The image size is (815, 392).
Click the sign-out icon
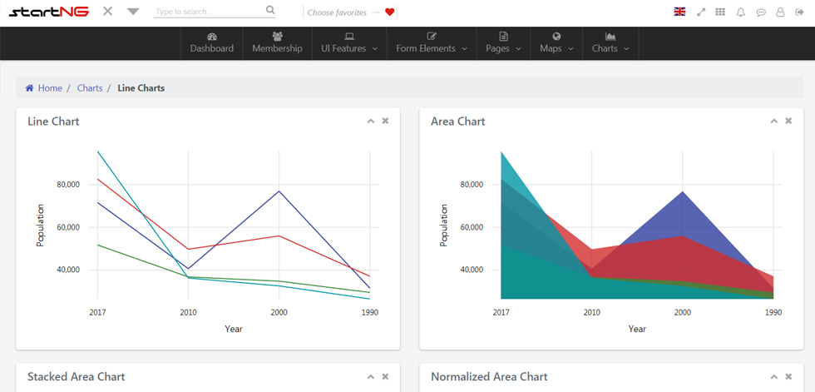click(x=800, y=12)
